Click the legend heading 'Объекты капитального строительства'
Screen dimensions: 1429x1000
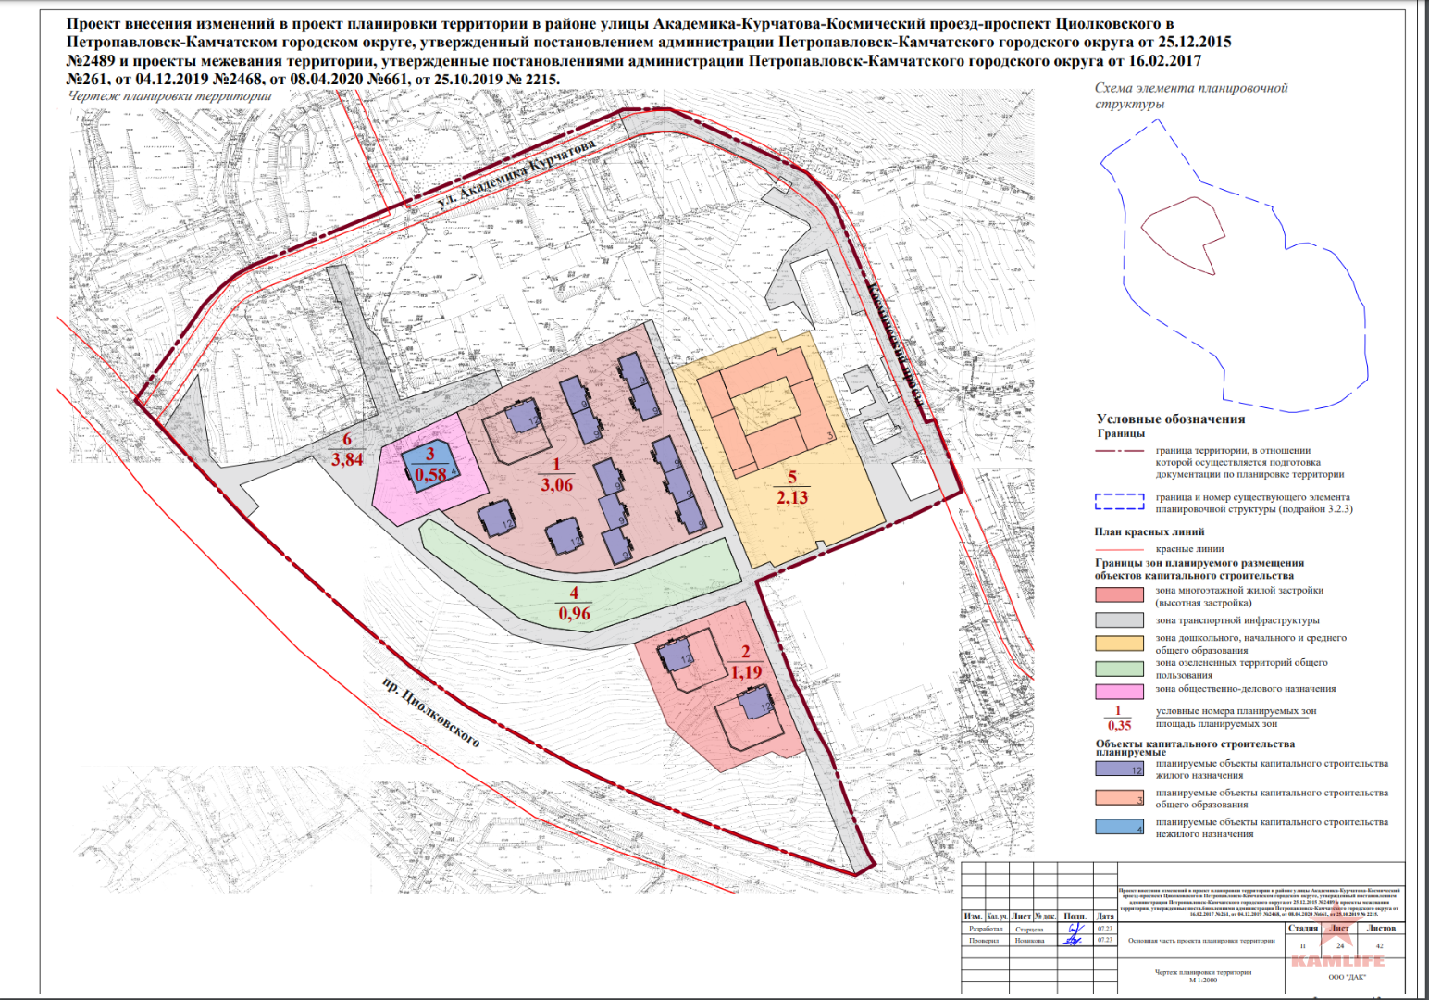coord(1195,744)
